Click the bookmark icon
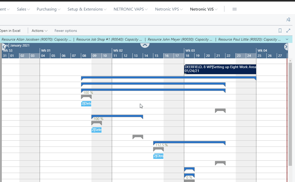 (280, 31)
